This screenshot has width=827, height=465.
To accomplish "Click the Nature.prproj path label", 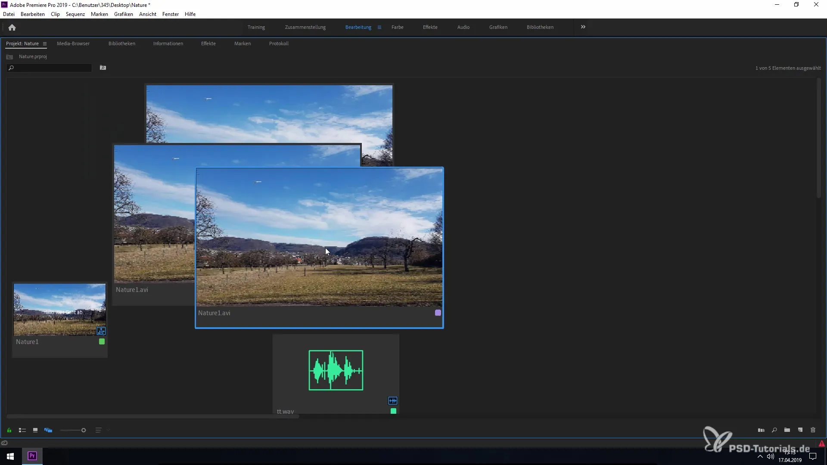I will 33,56.
